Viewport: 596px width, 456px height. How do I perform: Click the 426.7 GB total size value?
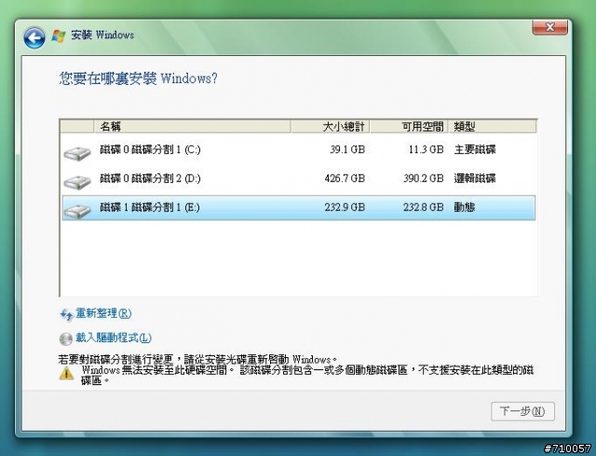click(345, 178)
